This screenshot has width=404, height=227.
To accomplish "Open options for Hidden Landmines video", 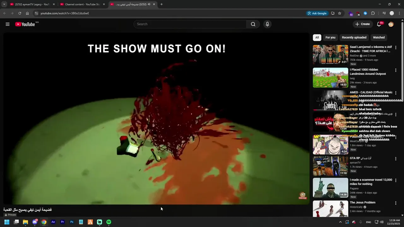I will 396,70.
